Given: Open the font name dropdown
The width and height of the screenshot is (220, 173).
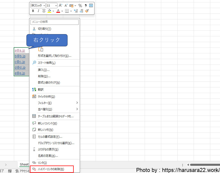Looking at the screenshot, I should point(38,5).
